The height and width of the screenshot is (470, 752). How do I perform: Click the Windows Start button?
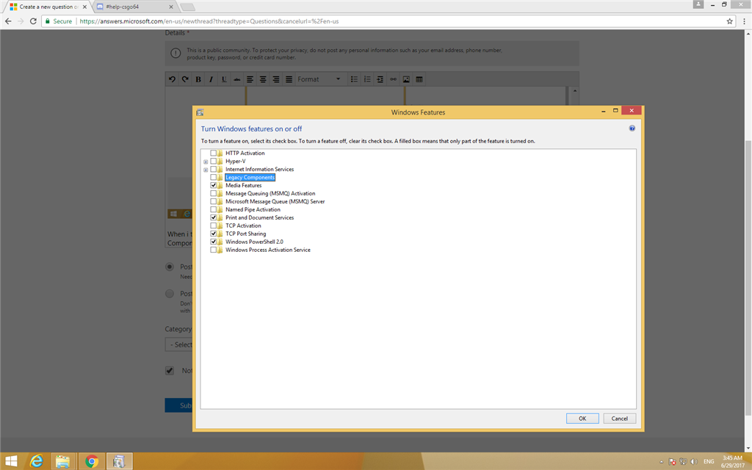click(11, 461)
